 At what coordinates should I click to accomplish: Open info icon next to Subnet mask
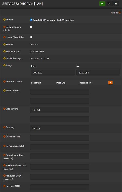(x=4, y=51)
